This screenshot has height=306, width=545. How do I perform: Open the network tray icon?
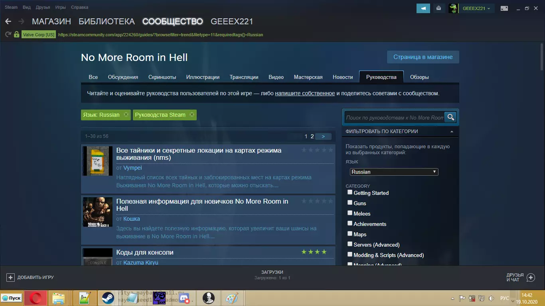tap(482, 298)
